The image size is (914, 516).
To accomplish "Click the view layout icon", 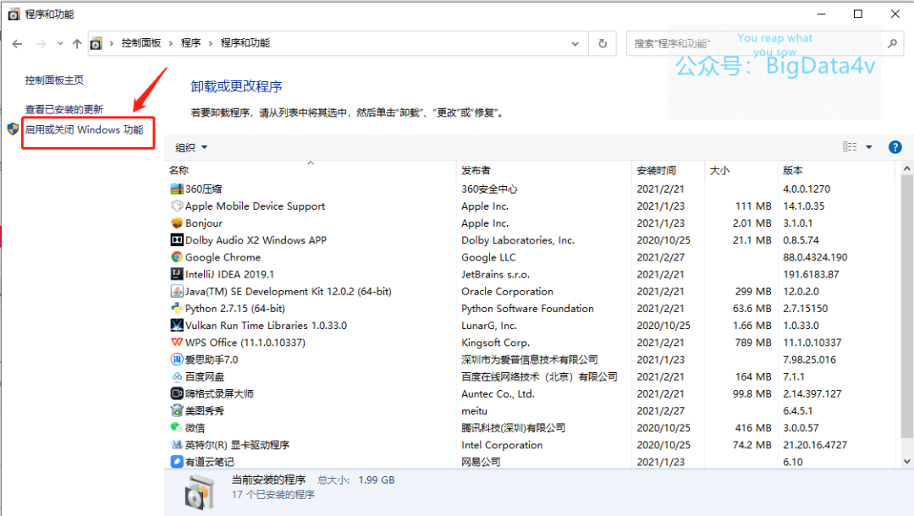I will 850,147.
